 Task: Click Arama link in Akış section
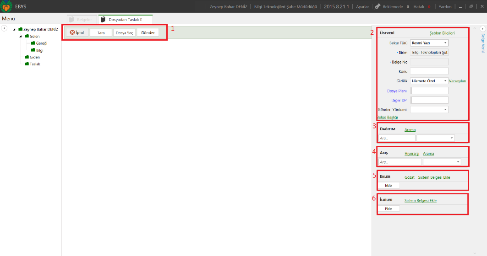(x=428, y=154)
